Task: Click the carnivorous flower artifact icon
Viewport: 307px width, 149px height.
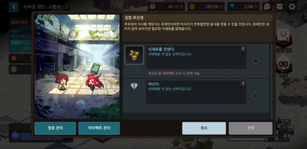Action: 134,55
